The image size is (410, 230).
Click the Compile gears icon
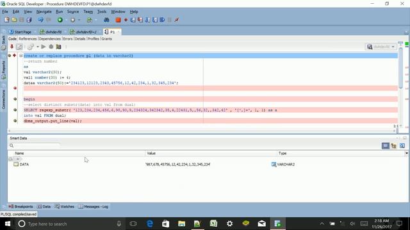pyautogui.click(x=31, y=47)
